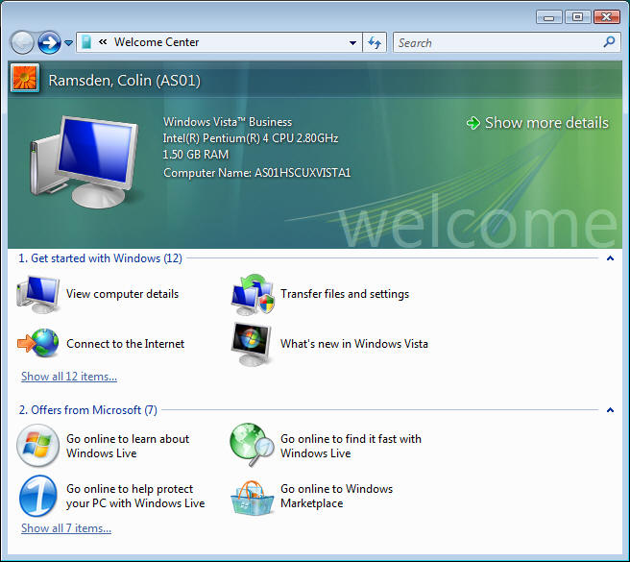Click the Refresh button beside address bar
Image resolution: width=630 pixels, height=562 pixels.
(x=375, y=42)
